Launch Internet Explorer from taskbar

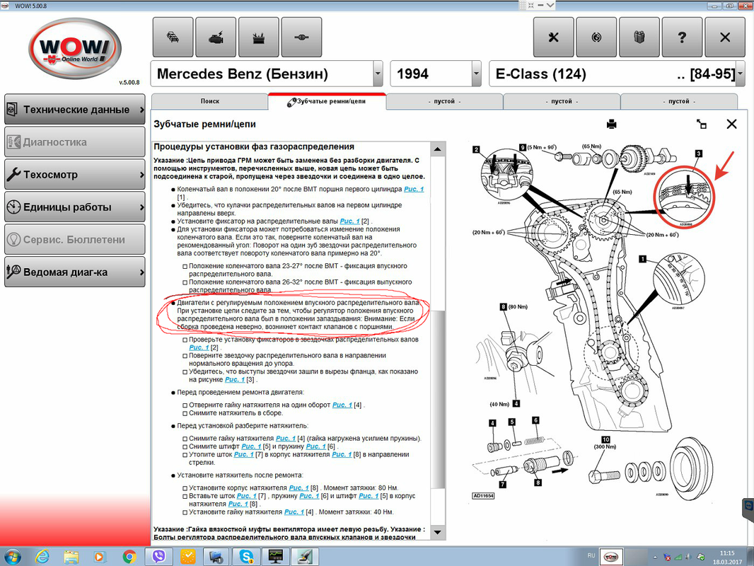coord(43,557)
